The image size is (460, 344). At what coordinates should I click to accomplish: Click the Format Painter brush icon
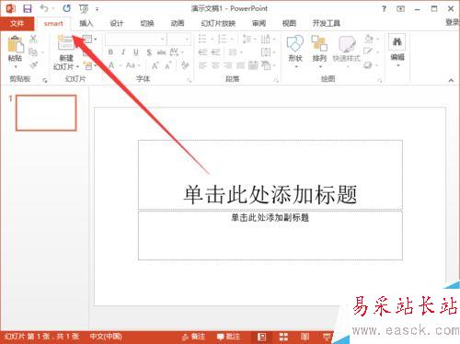[33, 65]
